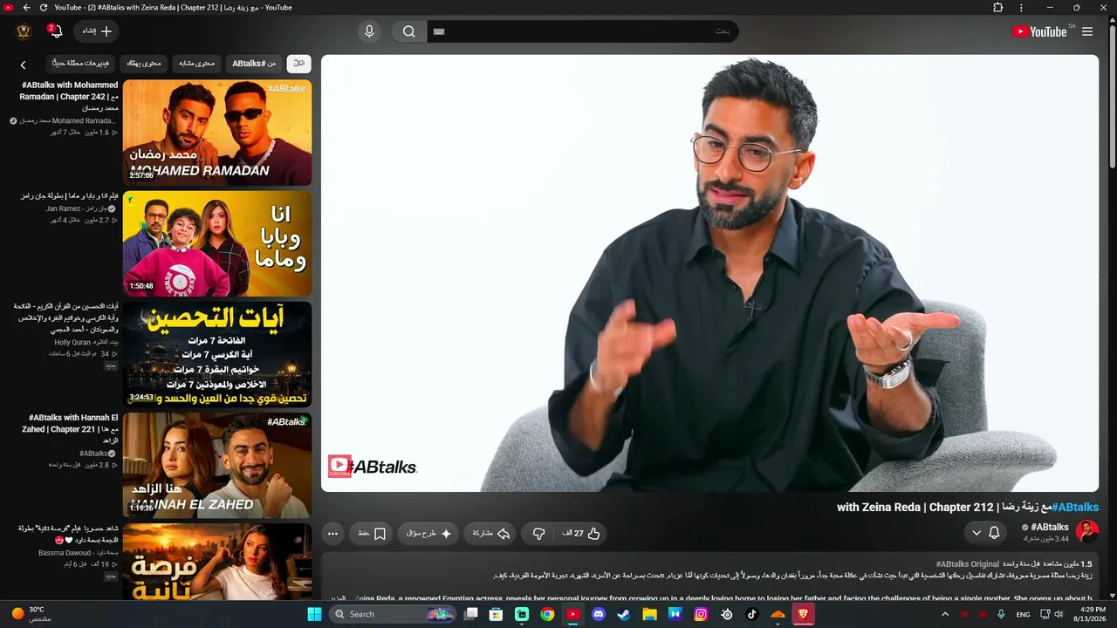The width and height of the screenshot is (1117, 628).
Task: Dislike the video with thumbs down
Action: (x=538, y=533)
